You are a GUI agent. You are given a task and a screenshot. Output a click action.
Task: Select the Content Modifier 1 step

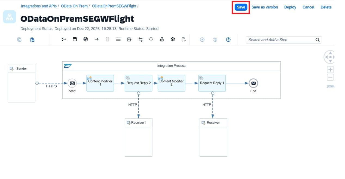100,83
